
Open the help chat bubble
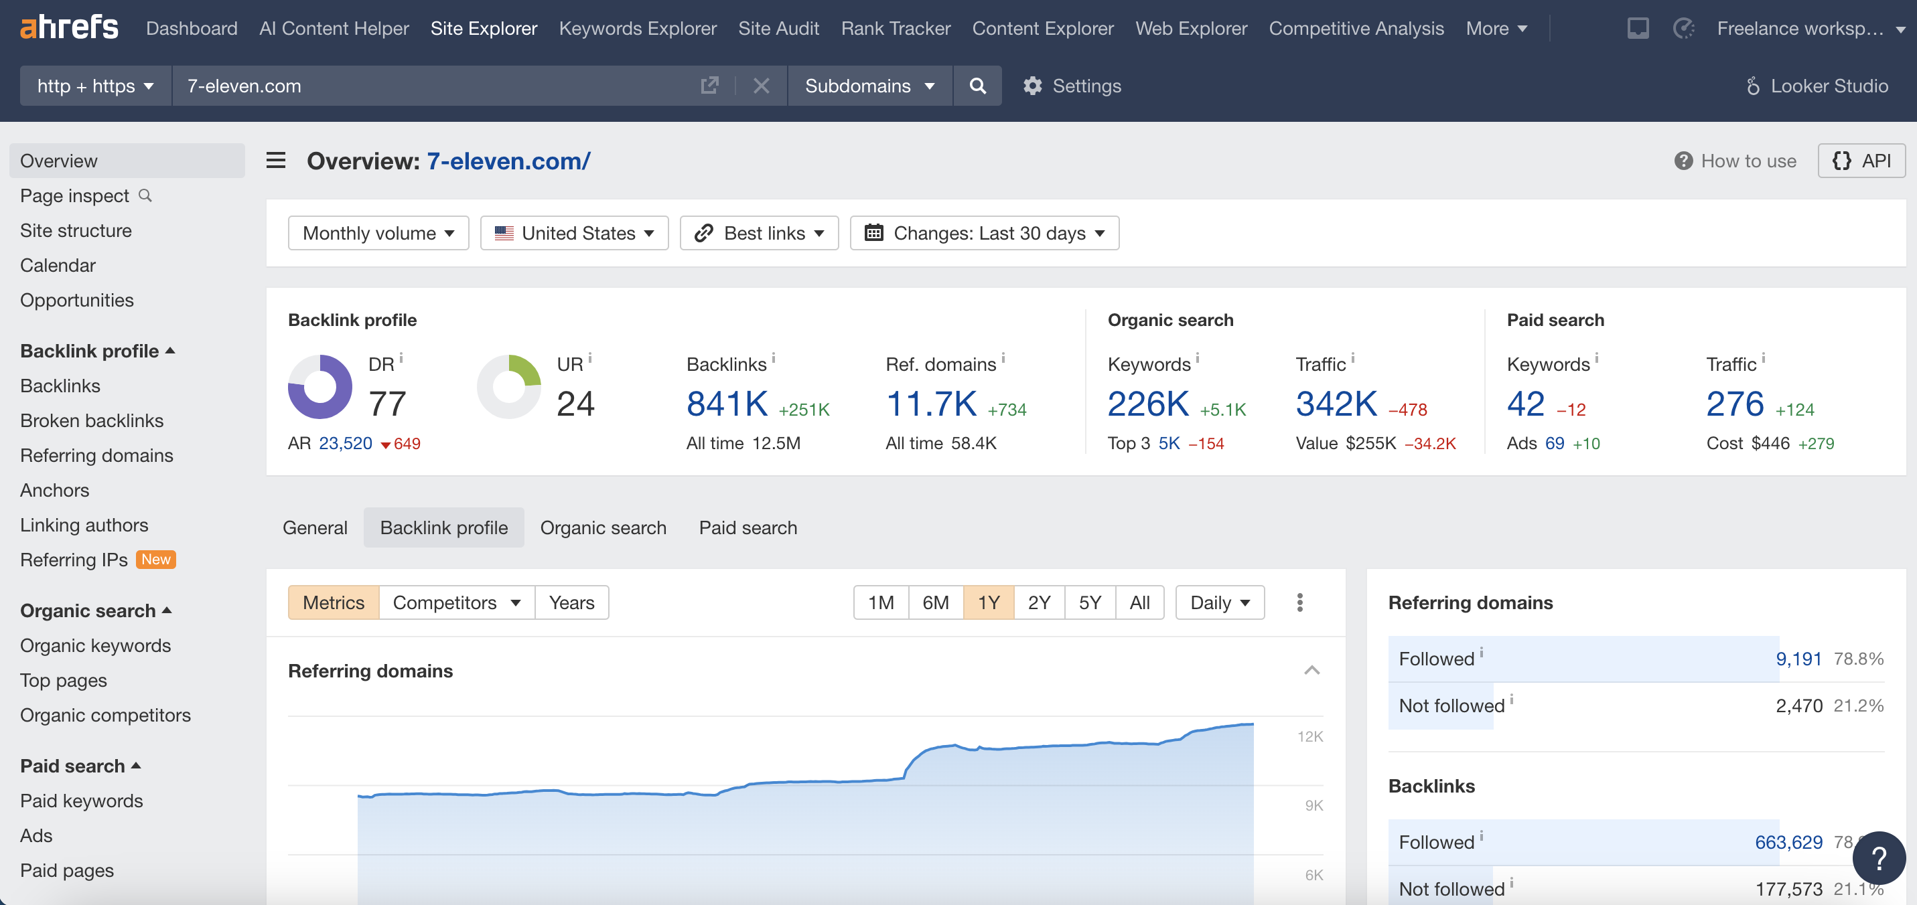(1878, 858)
